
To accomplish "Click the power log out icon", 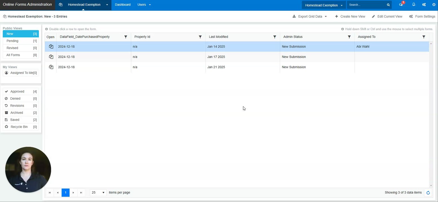I will click(x=434, y=4).
